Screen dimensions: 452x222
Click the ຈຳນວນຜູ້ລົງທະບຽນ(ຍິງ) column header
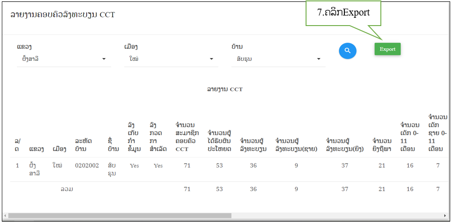point(344,145)
